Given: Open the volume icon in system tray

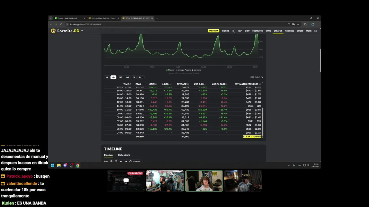Looking at the screenshot, I should [x=308, y=165].
